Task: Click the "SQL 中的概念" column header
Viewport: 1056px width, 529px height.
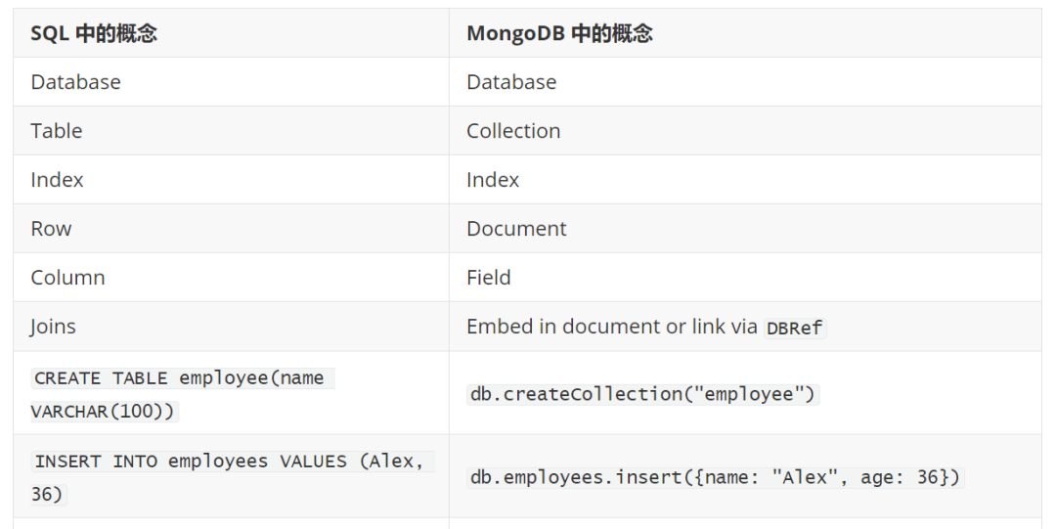Action: coord(94,33)
